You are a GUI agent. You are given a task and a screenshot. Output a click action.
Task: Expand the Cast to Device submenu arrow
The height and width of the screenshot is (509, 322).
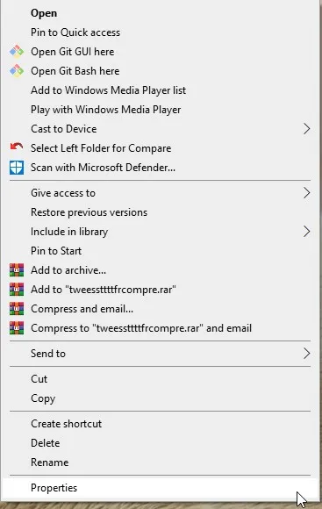tap(307, 129)
